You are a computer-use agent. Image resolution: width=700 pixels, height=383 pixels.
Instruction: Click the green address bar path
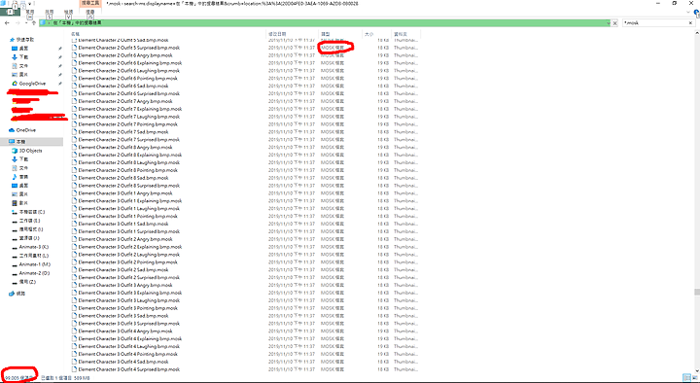tap(324, 22)
